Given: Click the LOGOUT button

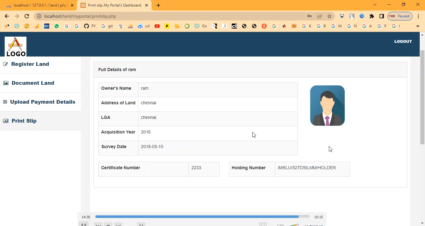Looking at the screenshot, I should click(403, 42).
